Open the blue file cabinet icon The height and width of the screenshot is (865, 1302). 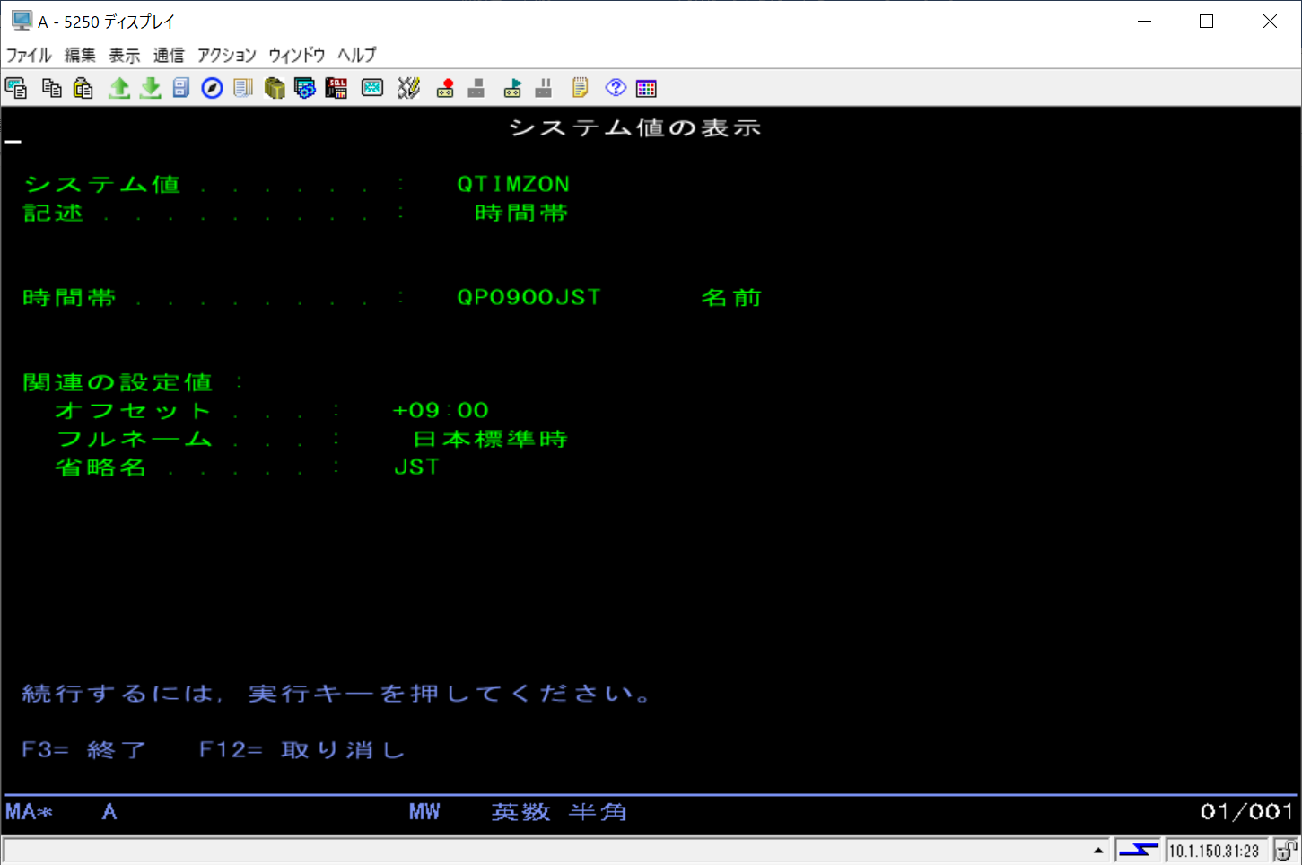[181, 88]
